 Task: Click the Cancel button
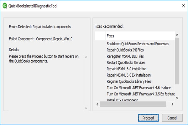(172, 118)
